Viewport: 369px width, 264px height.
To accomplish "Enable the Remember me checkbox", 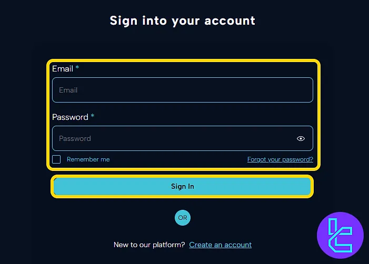I will [x=56, y=159].
